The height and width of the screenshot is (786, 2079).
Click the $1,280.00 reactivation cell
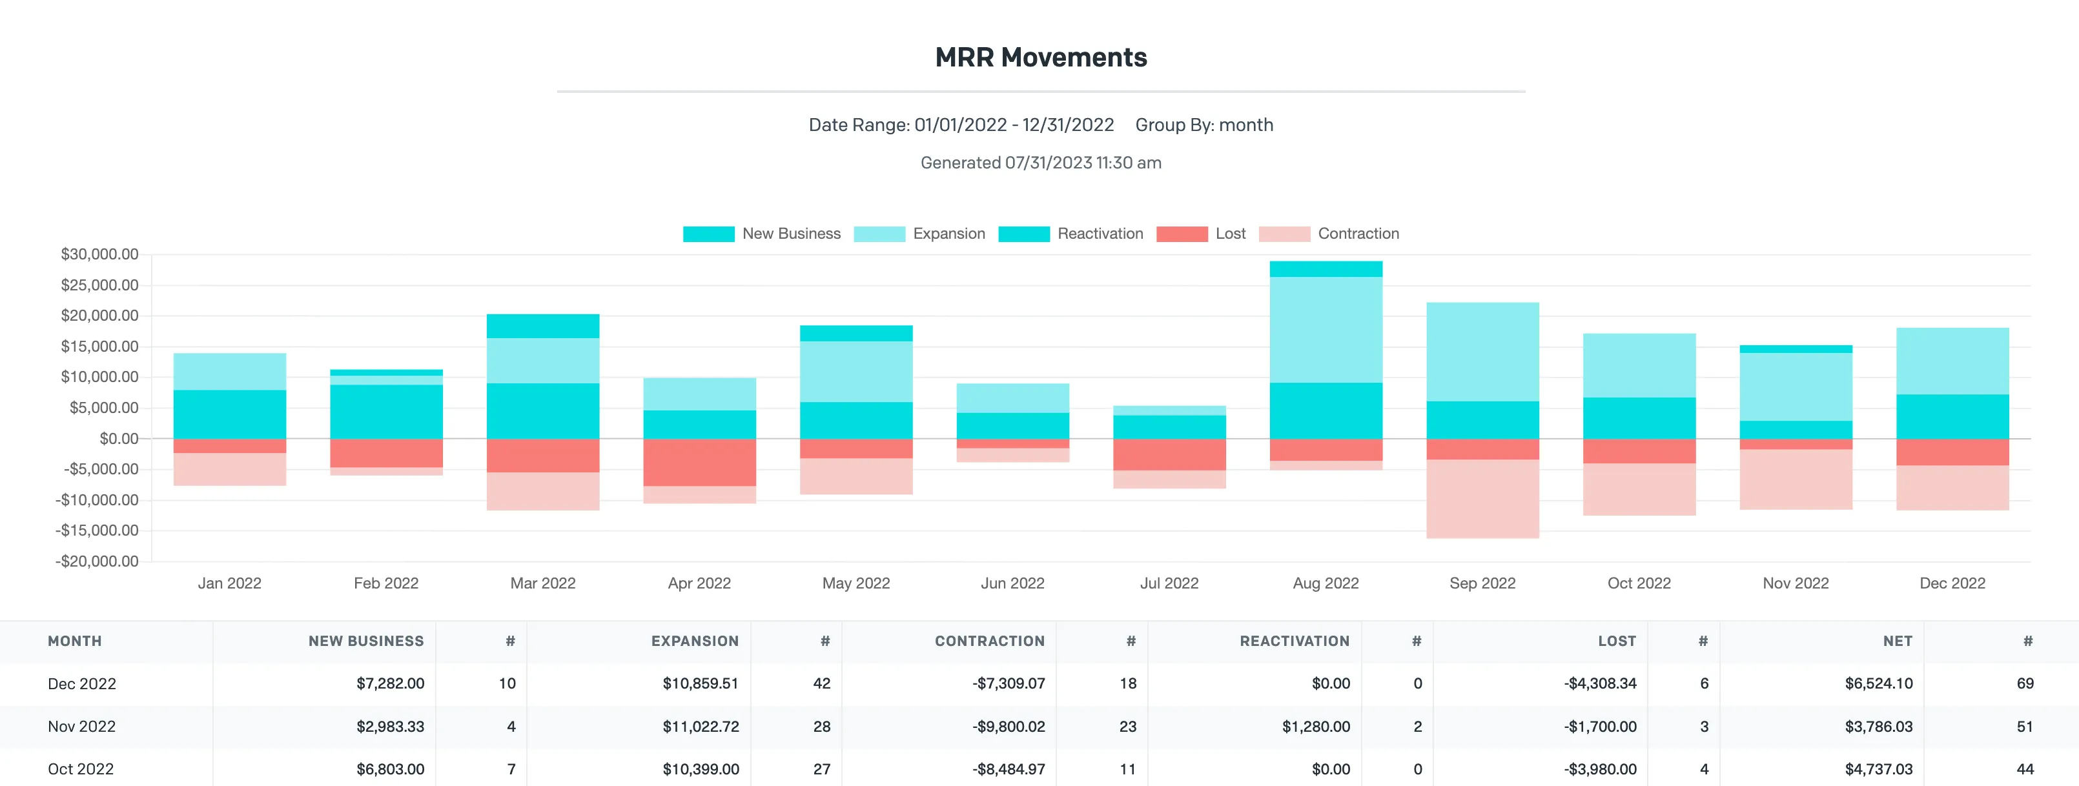coord(1316,726)
